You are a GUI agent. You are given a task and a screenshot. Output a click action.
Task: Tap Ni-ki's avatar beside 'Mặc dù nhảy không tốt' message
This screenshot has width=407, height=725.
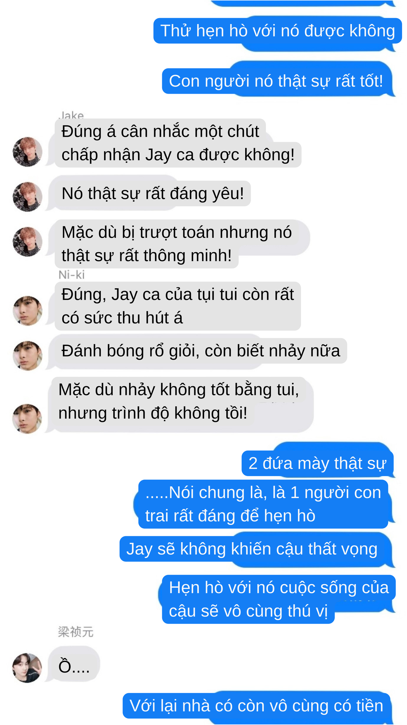tap(28, 419)
